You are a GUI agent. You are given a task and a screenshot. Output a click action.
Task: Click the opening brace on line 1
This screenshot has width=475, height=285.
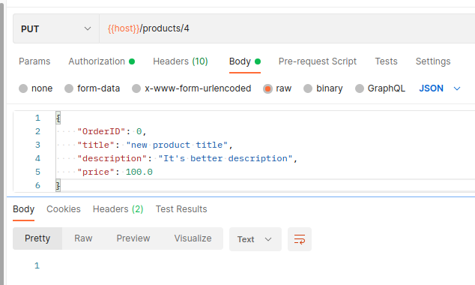pyautogui.click(x=58, y=118)
